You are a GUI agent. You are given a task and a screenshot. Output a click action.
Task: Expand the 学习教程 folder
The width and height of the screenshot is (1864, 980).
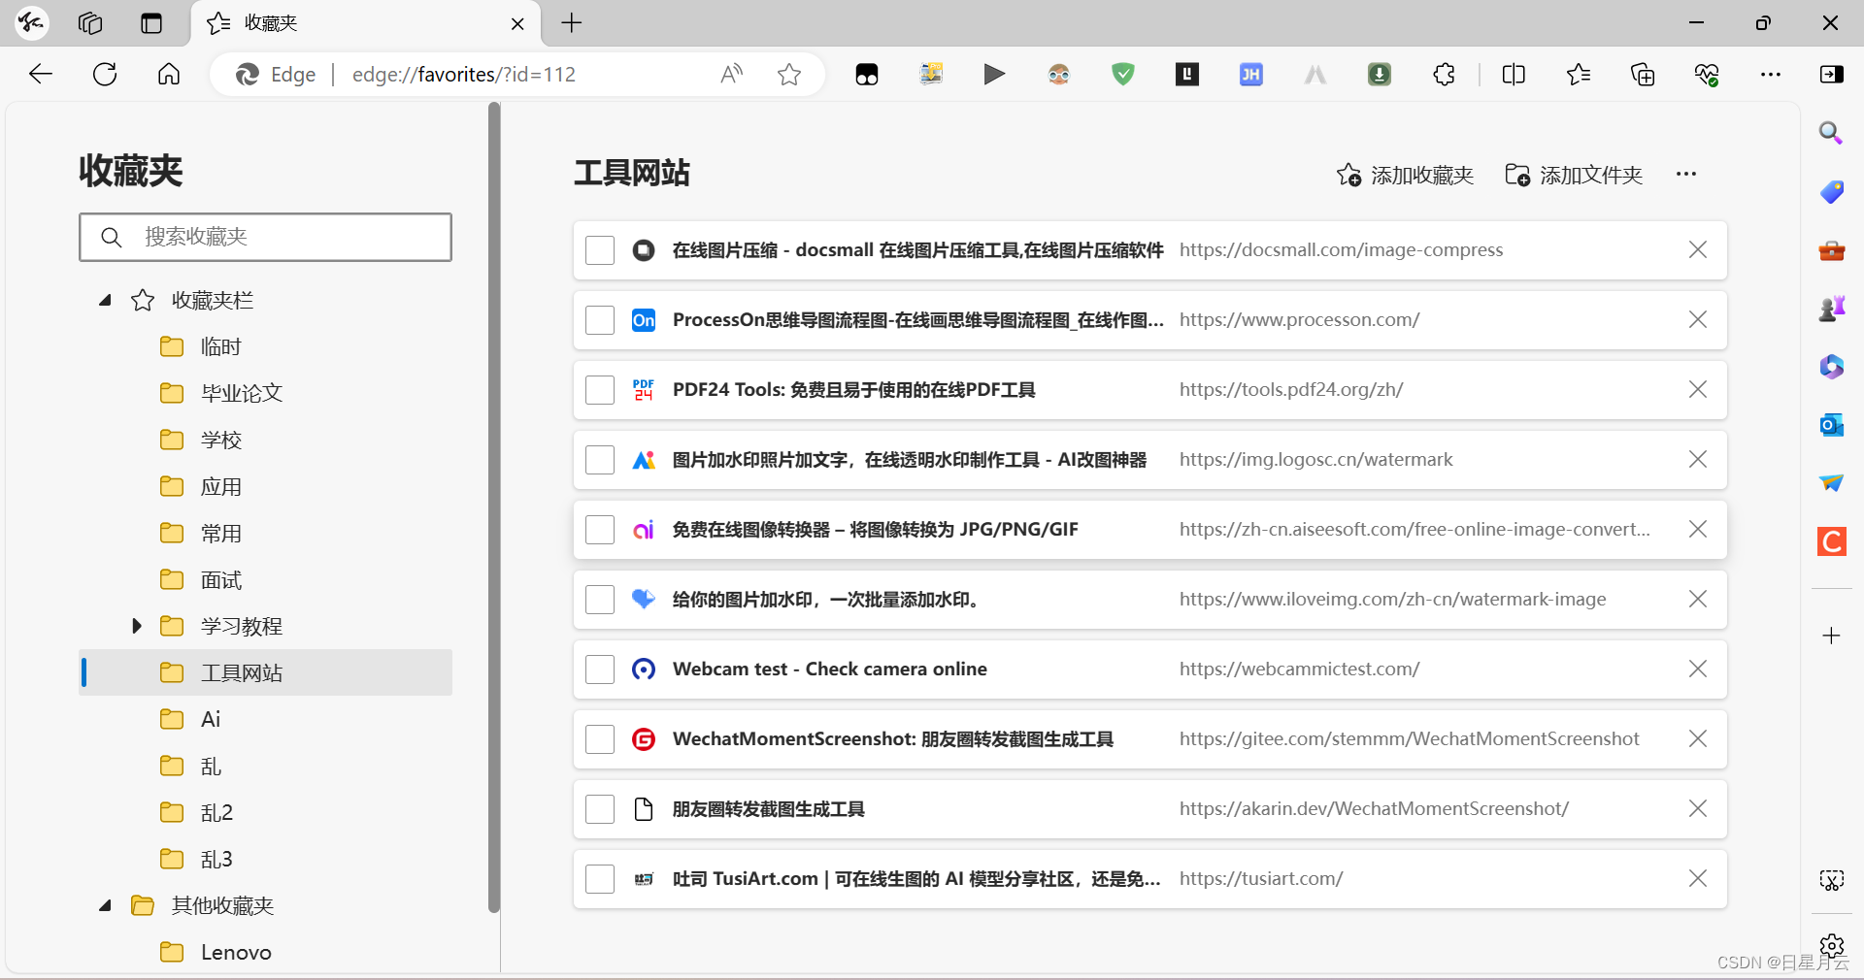[x=136, y=626]
